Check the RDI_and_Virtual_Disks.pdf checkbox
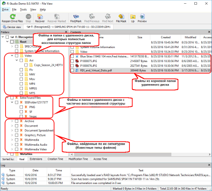Image resolution: width=212 pixels, height=191 pixels. coord(72,71)
